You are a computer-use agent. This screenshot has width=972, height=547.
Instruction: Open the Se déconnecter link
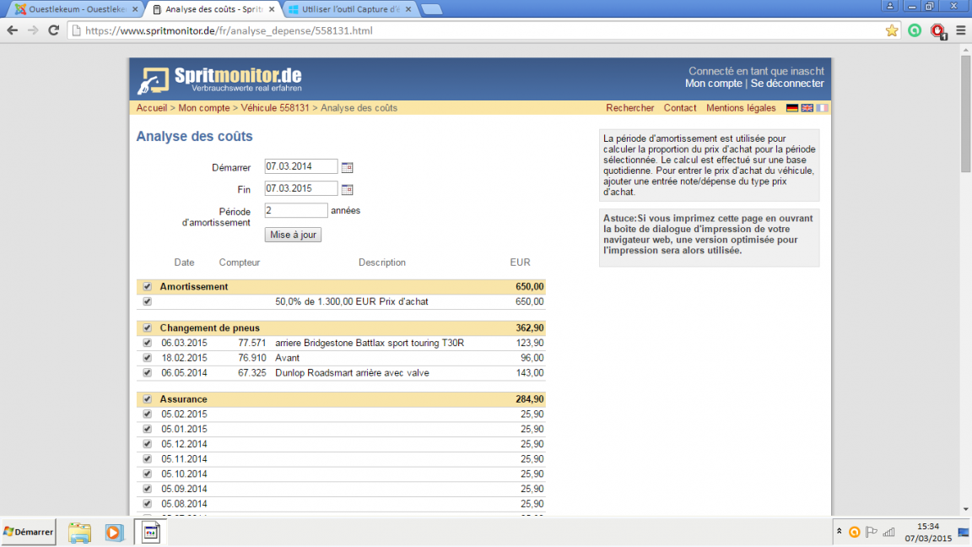pyautogui.click(x=787, y=84)
